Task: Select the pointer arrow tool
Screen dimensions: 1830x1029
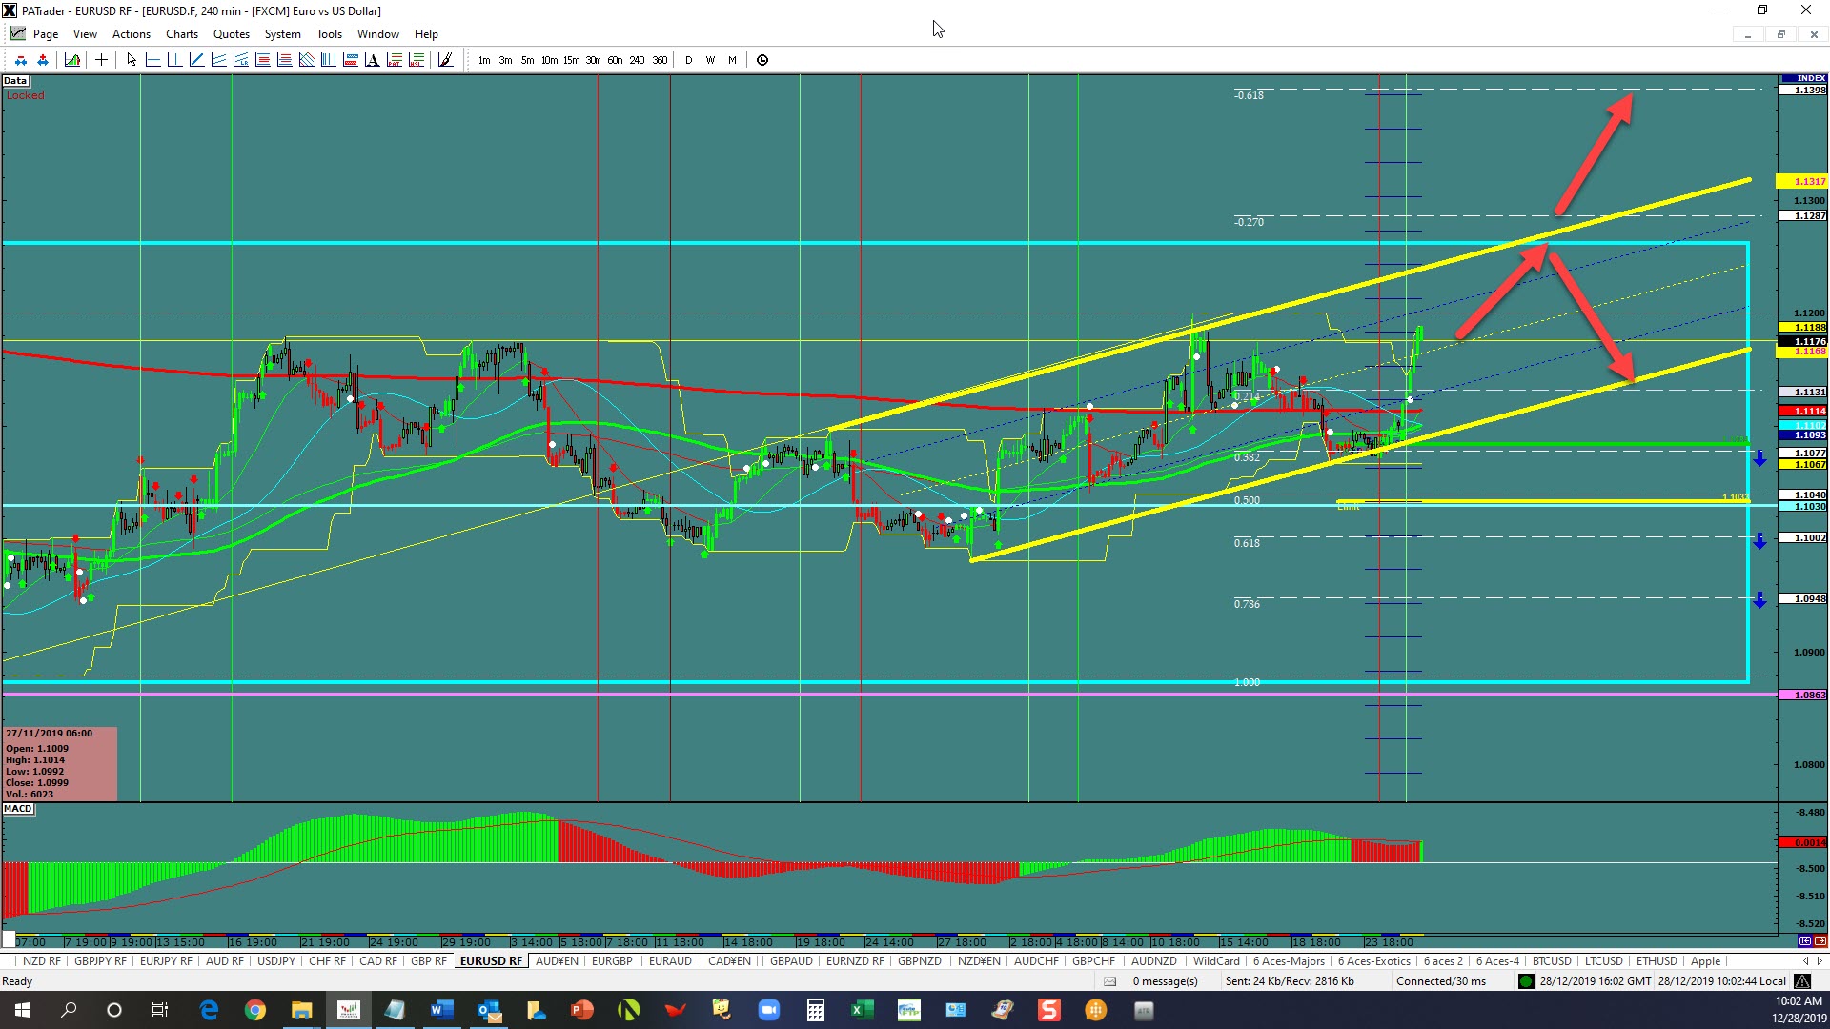Action: click(x=132, y=60)
